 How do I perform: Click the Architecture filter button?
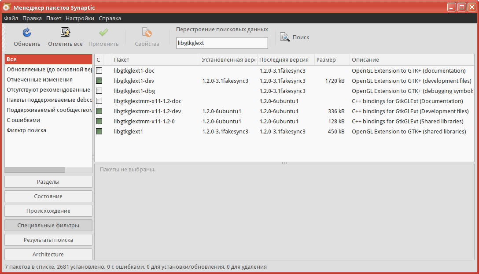(48, 255)
